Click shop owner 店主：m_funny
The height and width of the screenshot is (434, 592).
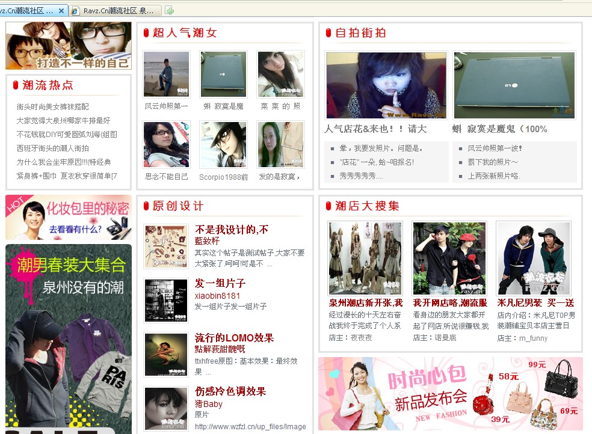click(522, 338)
